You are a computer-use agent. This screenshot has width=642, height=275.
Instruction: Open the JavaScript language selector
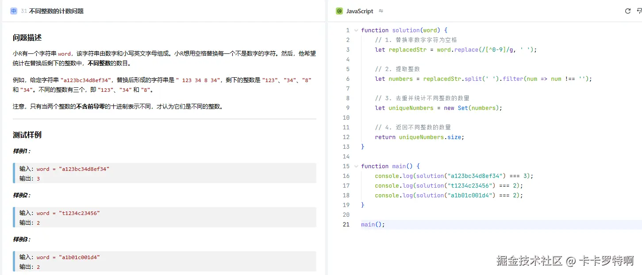pos(359,11)
